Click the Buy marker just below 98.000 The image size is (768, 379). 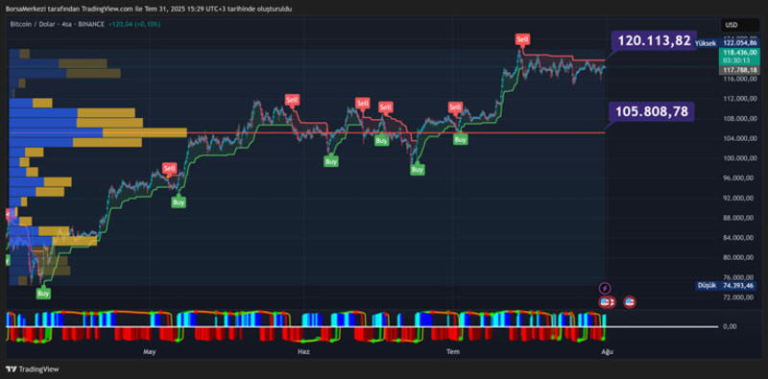click(x=418, y=170)
